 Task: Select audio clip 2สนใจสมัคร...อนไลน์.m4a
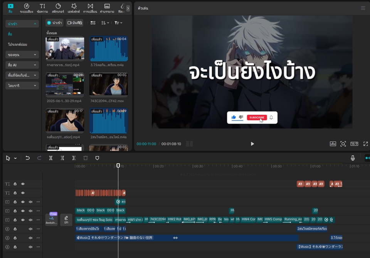coord(109,121)
